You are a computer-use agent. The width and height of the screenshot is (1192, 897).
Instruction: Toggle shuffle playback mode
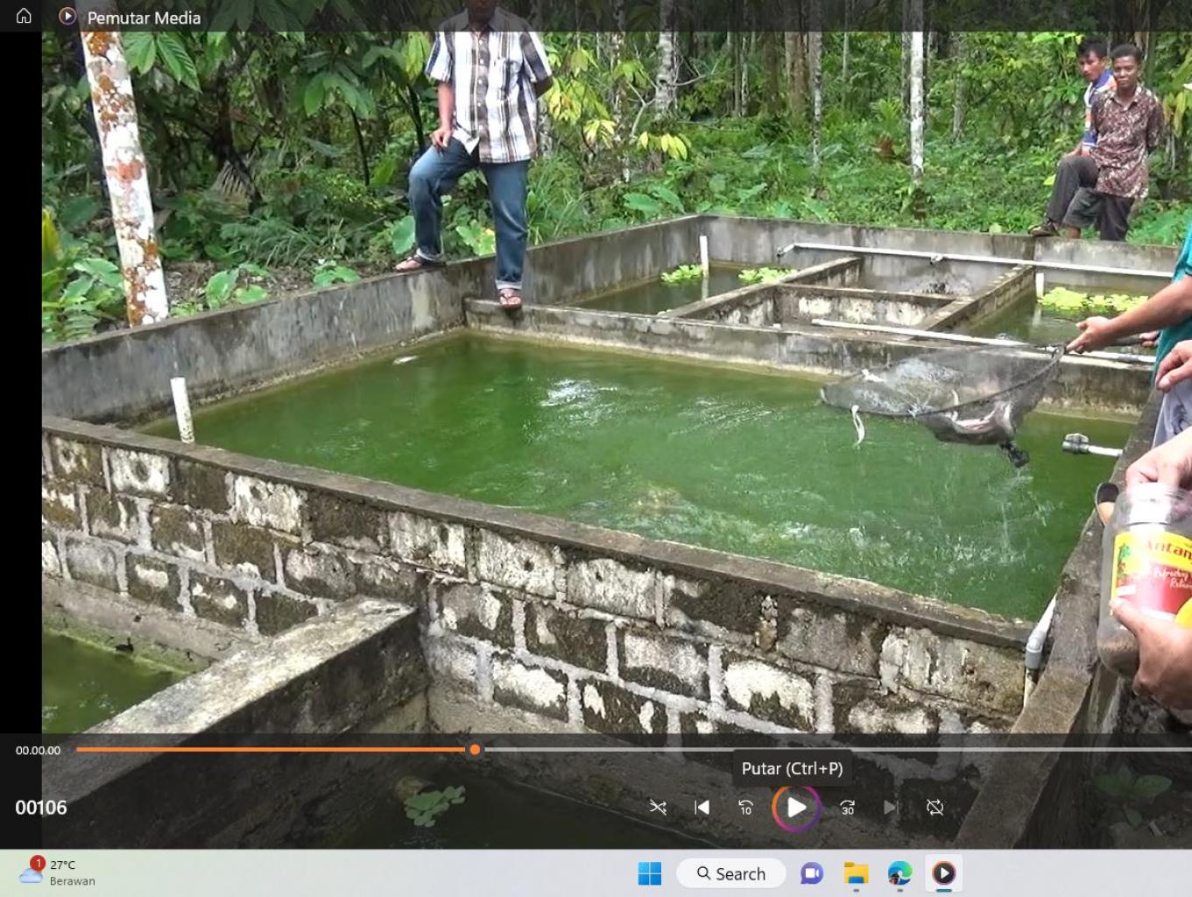658,807
